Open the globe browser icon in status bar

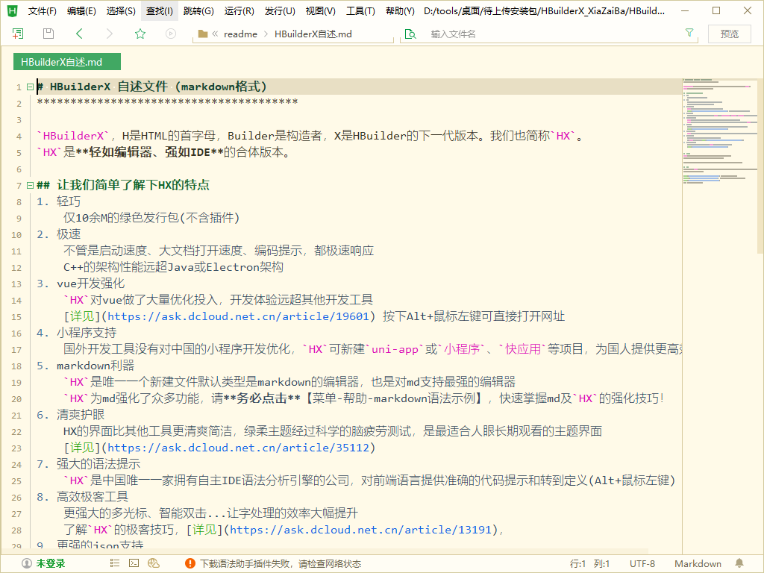click(x=154, y=563)
